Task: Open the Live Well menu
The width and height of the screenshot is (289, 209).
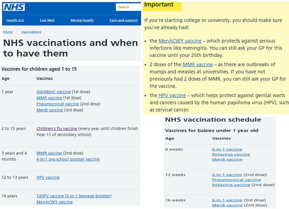Action: click(x=47, y=20)
